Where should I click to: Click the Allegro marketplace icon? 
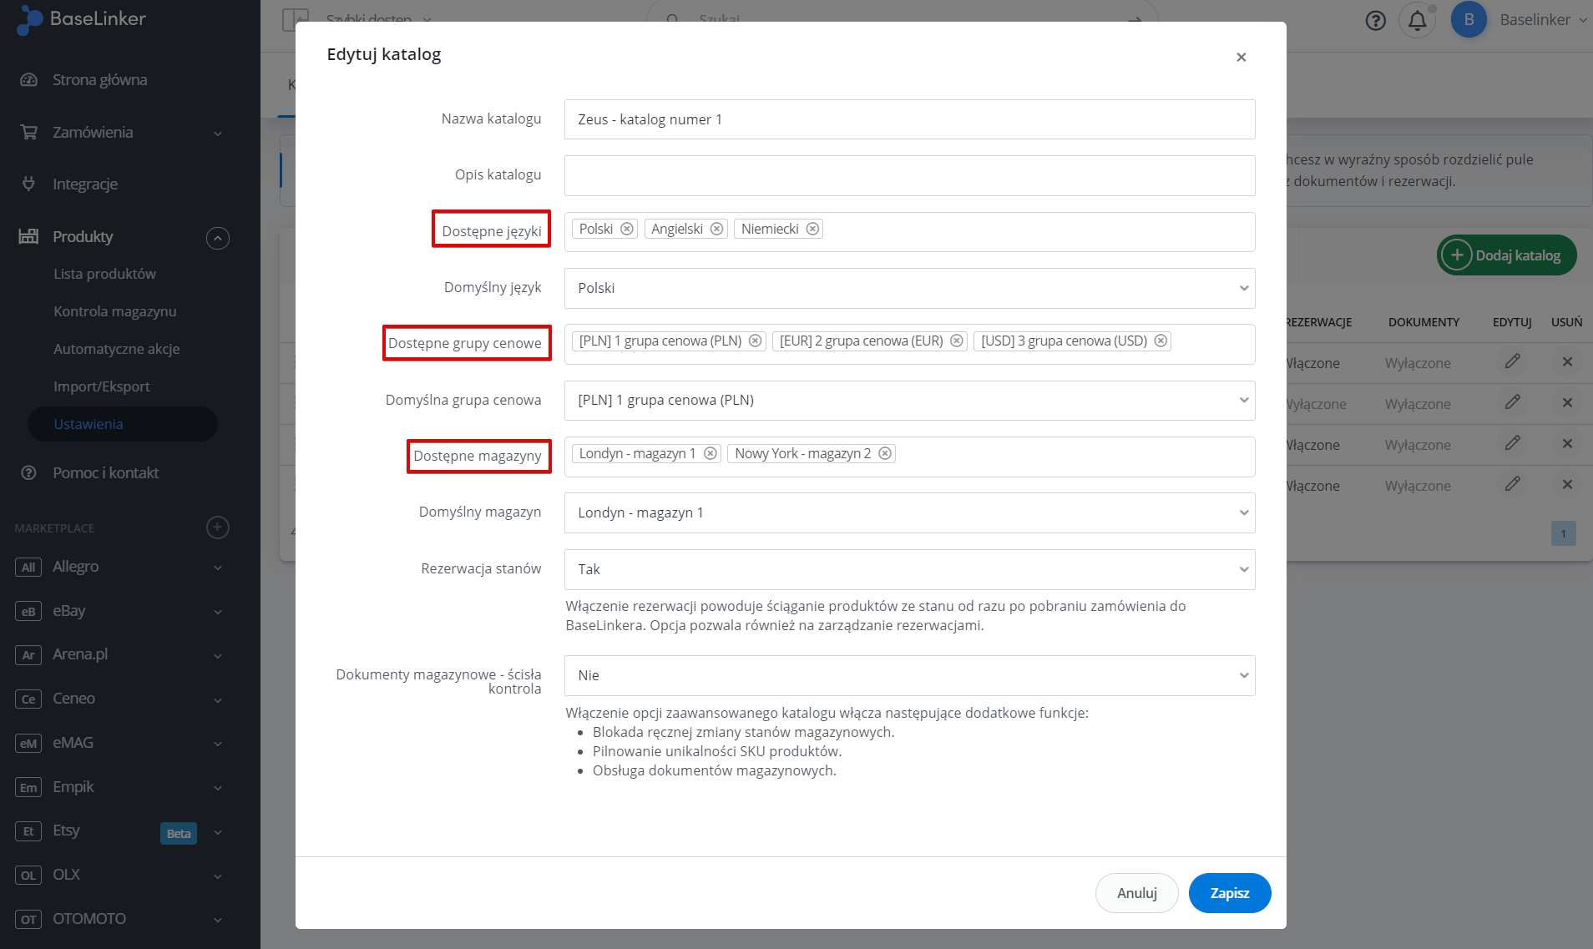coord(28,567)
